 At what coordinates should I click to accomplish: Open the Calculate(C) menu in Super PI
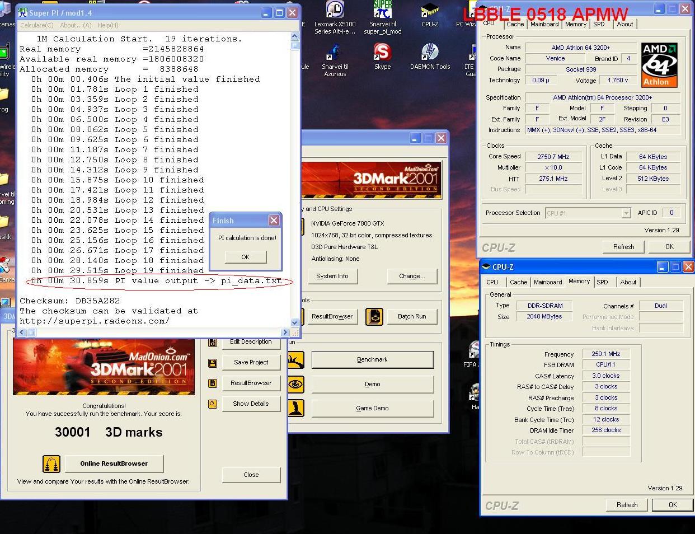tap(37, 25)
